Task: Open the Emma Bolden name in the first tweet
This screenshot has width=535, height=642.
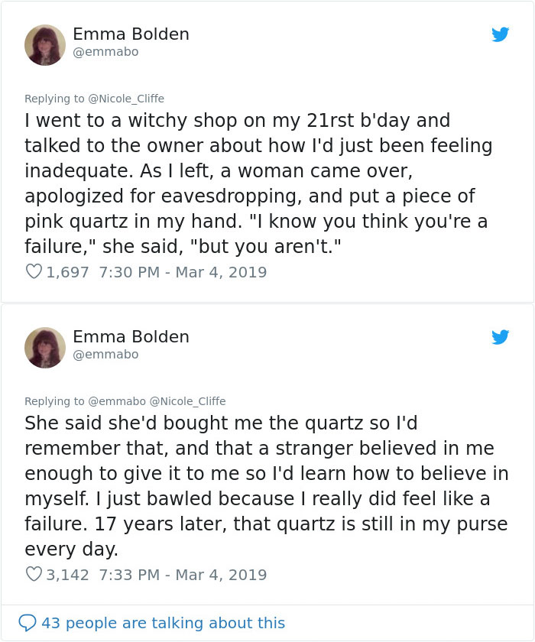Action: [131, 34]
